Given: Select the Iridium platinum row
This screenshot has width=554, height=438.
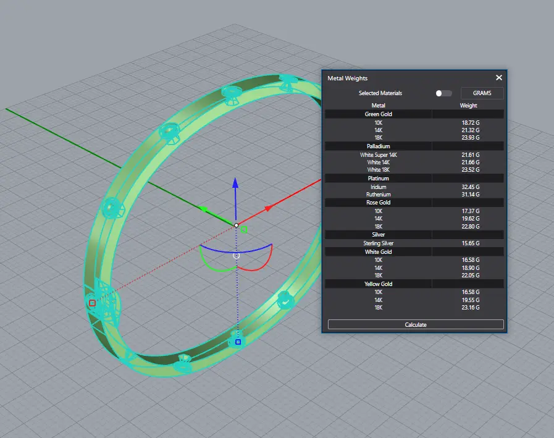Looking at the screenshot, I should (378, 187).
